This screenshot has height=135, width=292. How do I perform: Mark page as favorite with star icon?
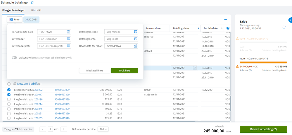click(32, 2)
